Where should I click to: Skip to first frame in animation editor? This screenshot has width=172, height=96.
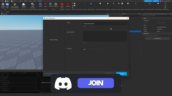point(14,73)
